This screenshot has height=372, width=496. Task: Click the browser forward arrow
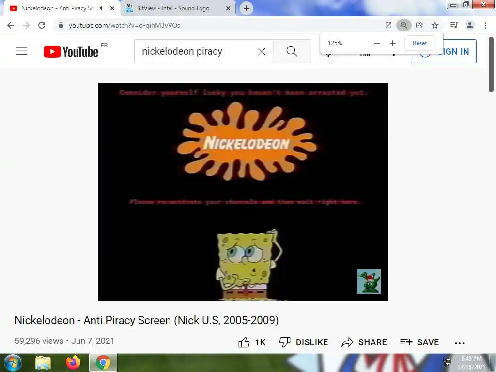[x=26, y=25]
